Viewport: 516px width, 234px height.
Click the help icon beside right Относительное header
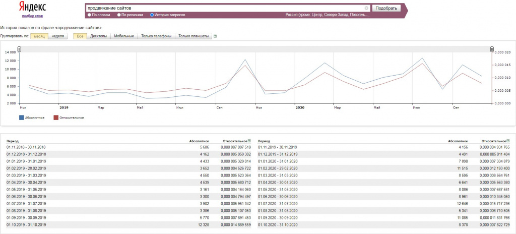(x=508, y=141)
